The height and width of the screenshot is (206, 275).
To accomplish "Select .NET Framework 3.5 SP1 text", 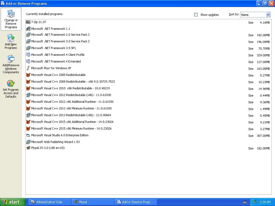I will pyautogui.click(x=53, y=48).
